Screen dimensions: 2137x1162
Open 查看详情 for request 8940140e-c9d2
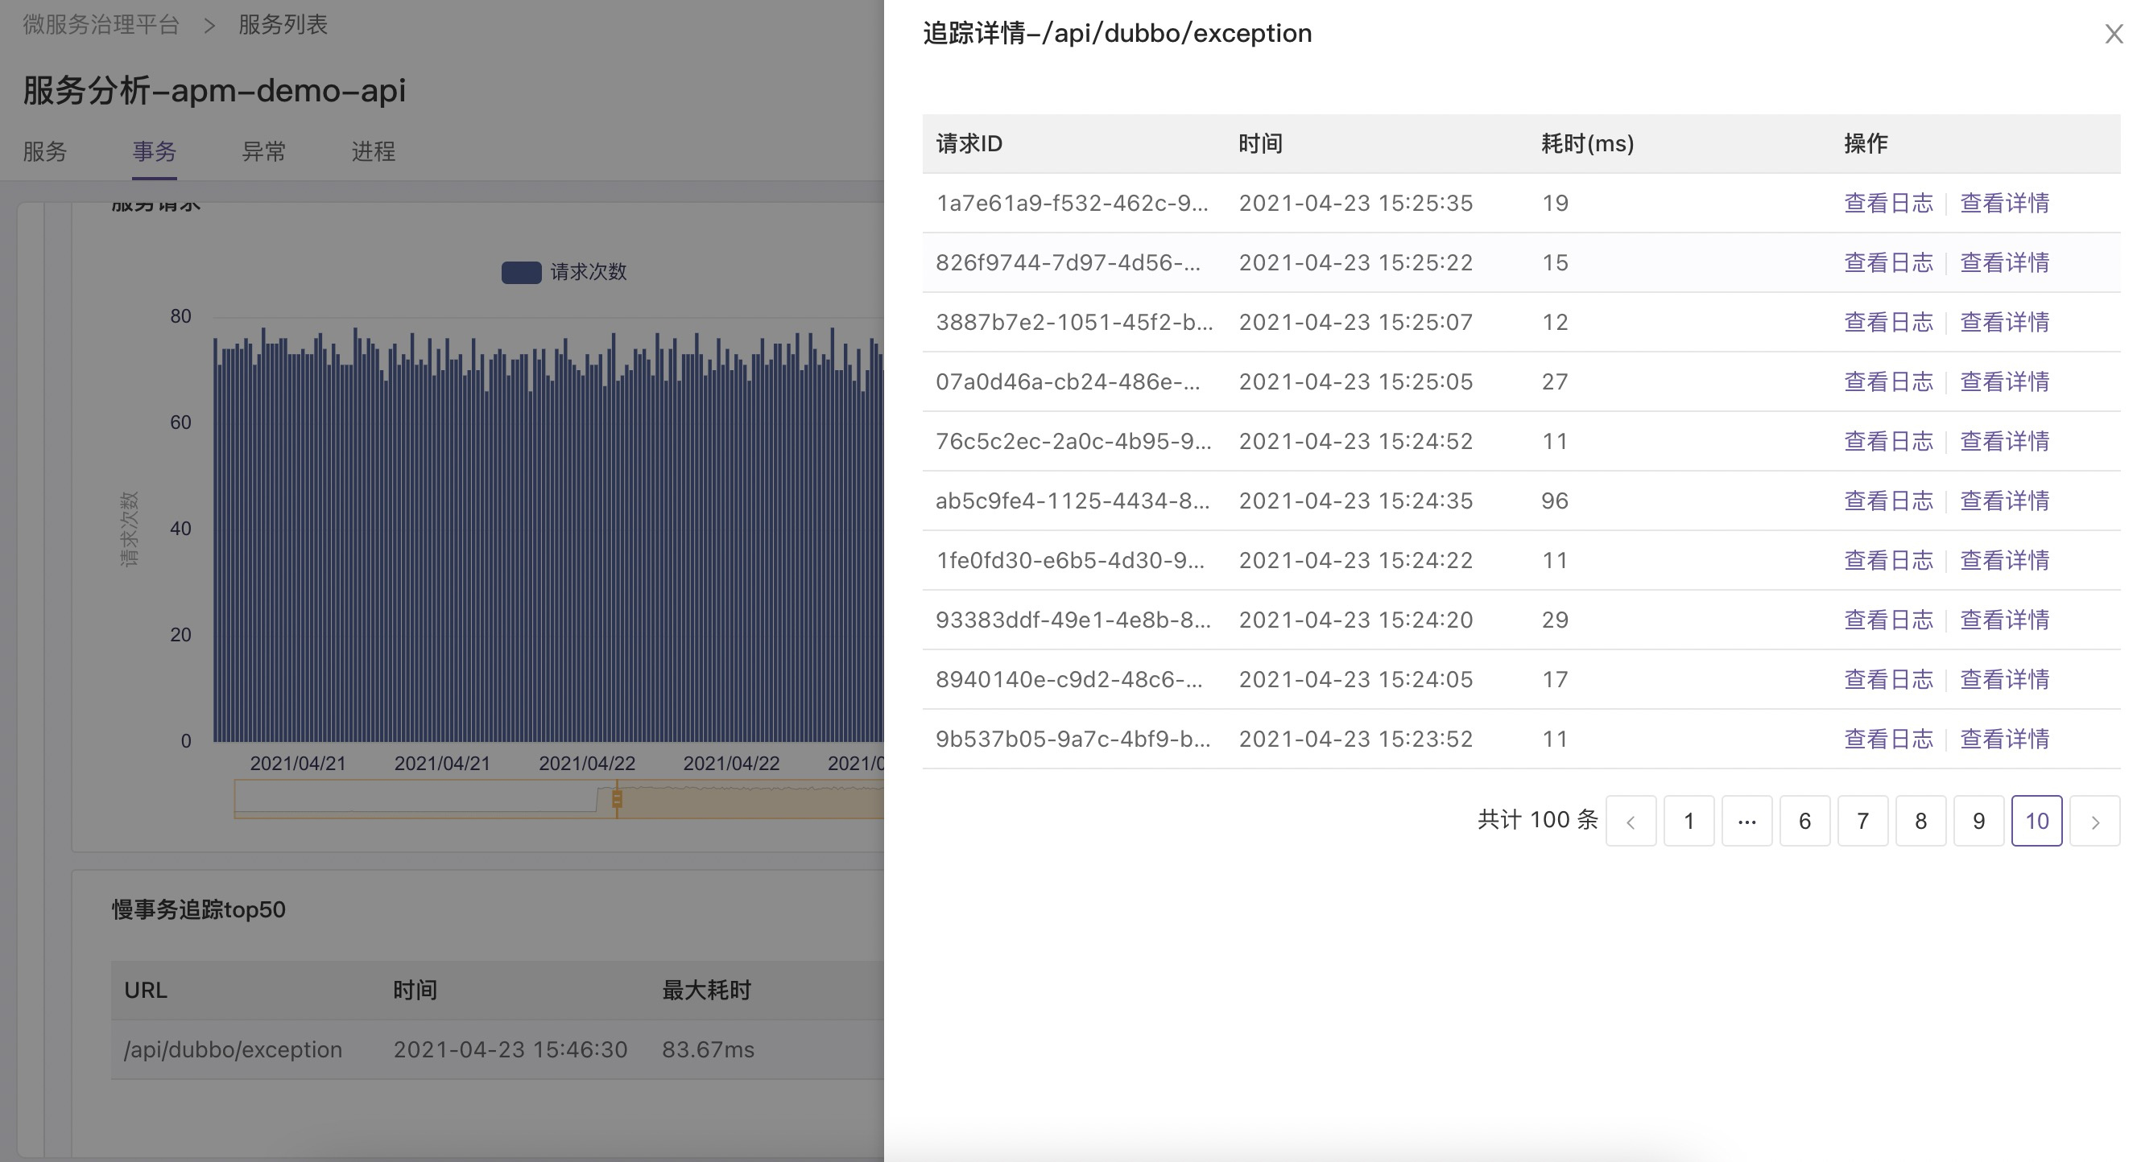pos(2005,680)
